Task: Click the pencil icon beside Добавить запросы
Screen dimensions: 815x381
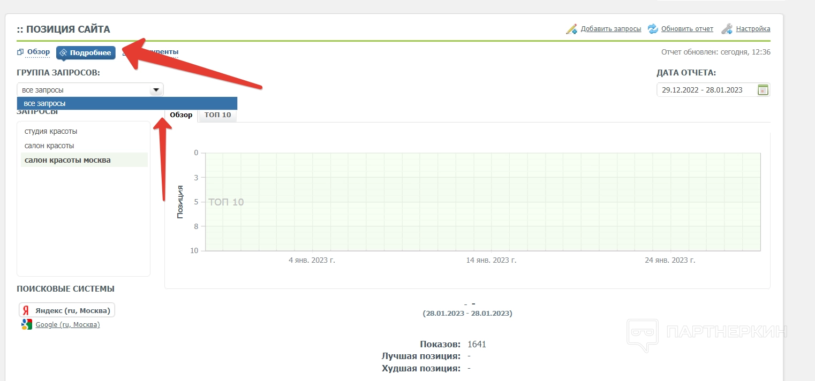Action: 572,29
